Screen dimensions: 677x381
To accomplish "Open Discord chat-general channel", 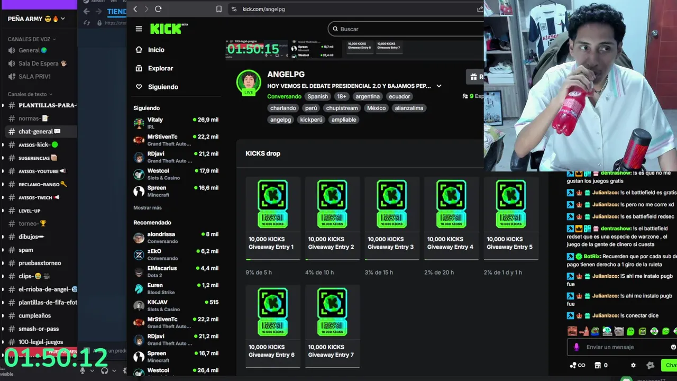I will point(40,131).
